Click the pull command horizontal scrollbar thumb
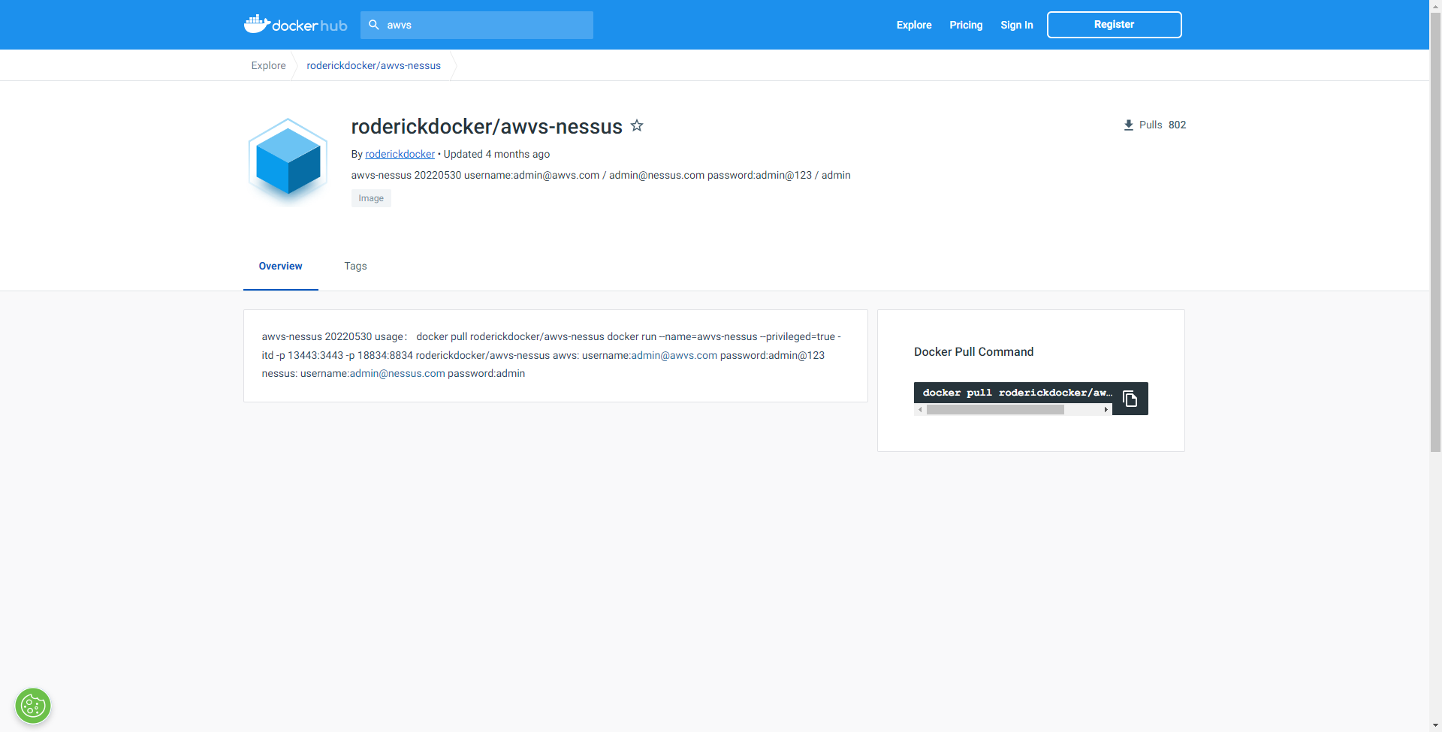The width and height of the screenshot is (1442, 732). (x=995, y=410)
